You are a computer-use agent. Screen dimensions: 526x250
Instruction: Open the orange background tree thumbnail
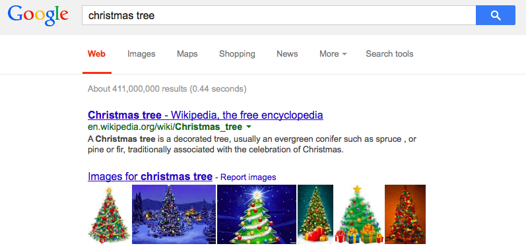pyautogui.click(x=405, y=214)
